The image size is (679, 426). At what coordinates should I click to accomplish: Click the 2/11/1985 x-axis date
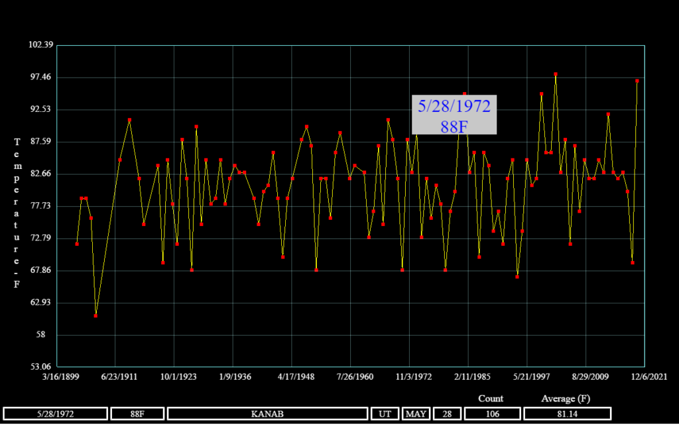472,377
